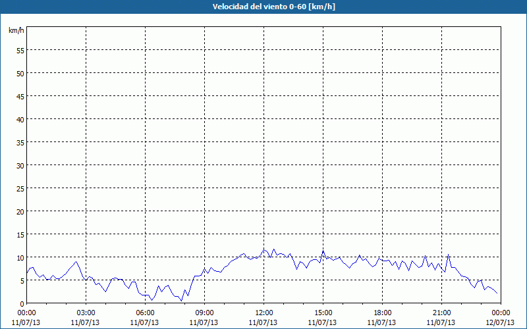Click the '09:00' x-axis time label

(204, 313)
